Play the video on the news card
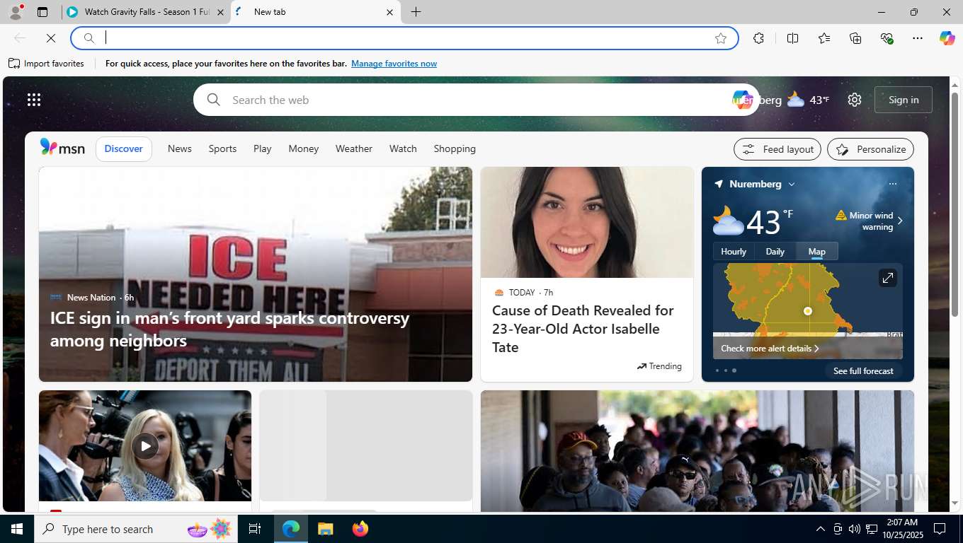Screen dimensions: 963x543 pyautogui.click(x=145, y=446)
